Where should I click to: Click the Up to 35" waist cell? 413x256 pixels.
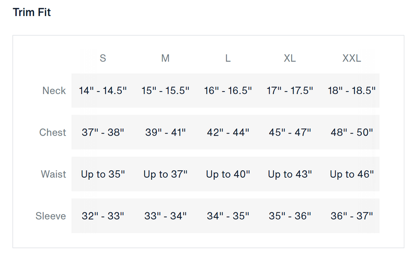[x=103, y=174]
